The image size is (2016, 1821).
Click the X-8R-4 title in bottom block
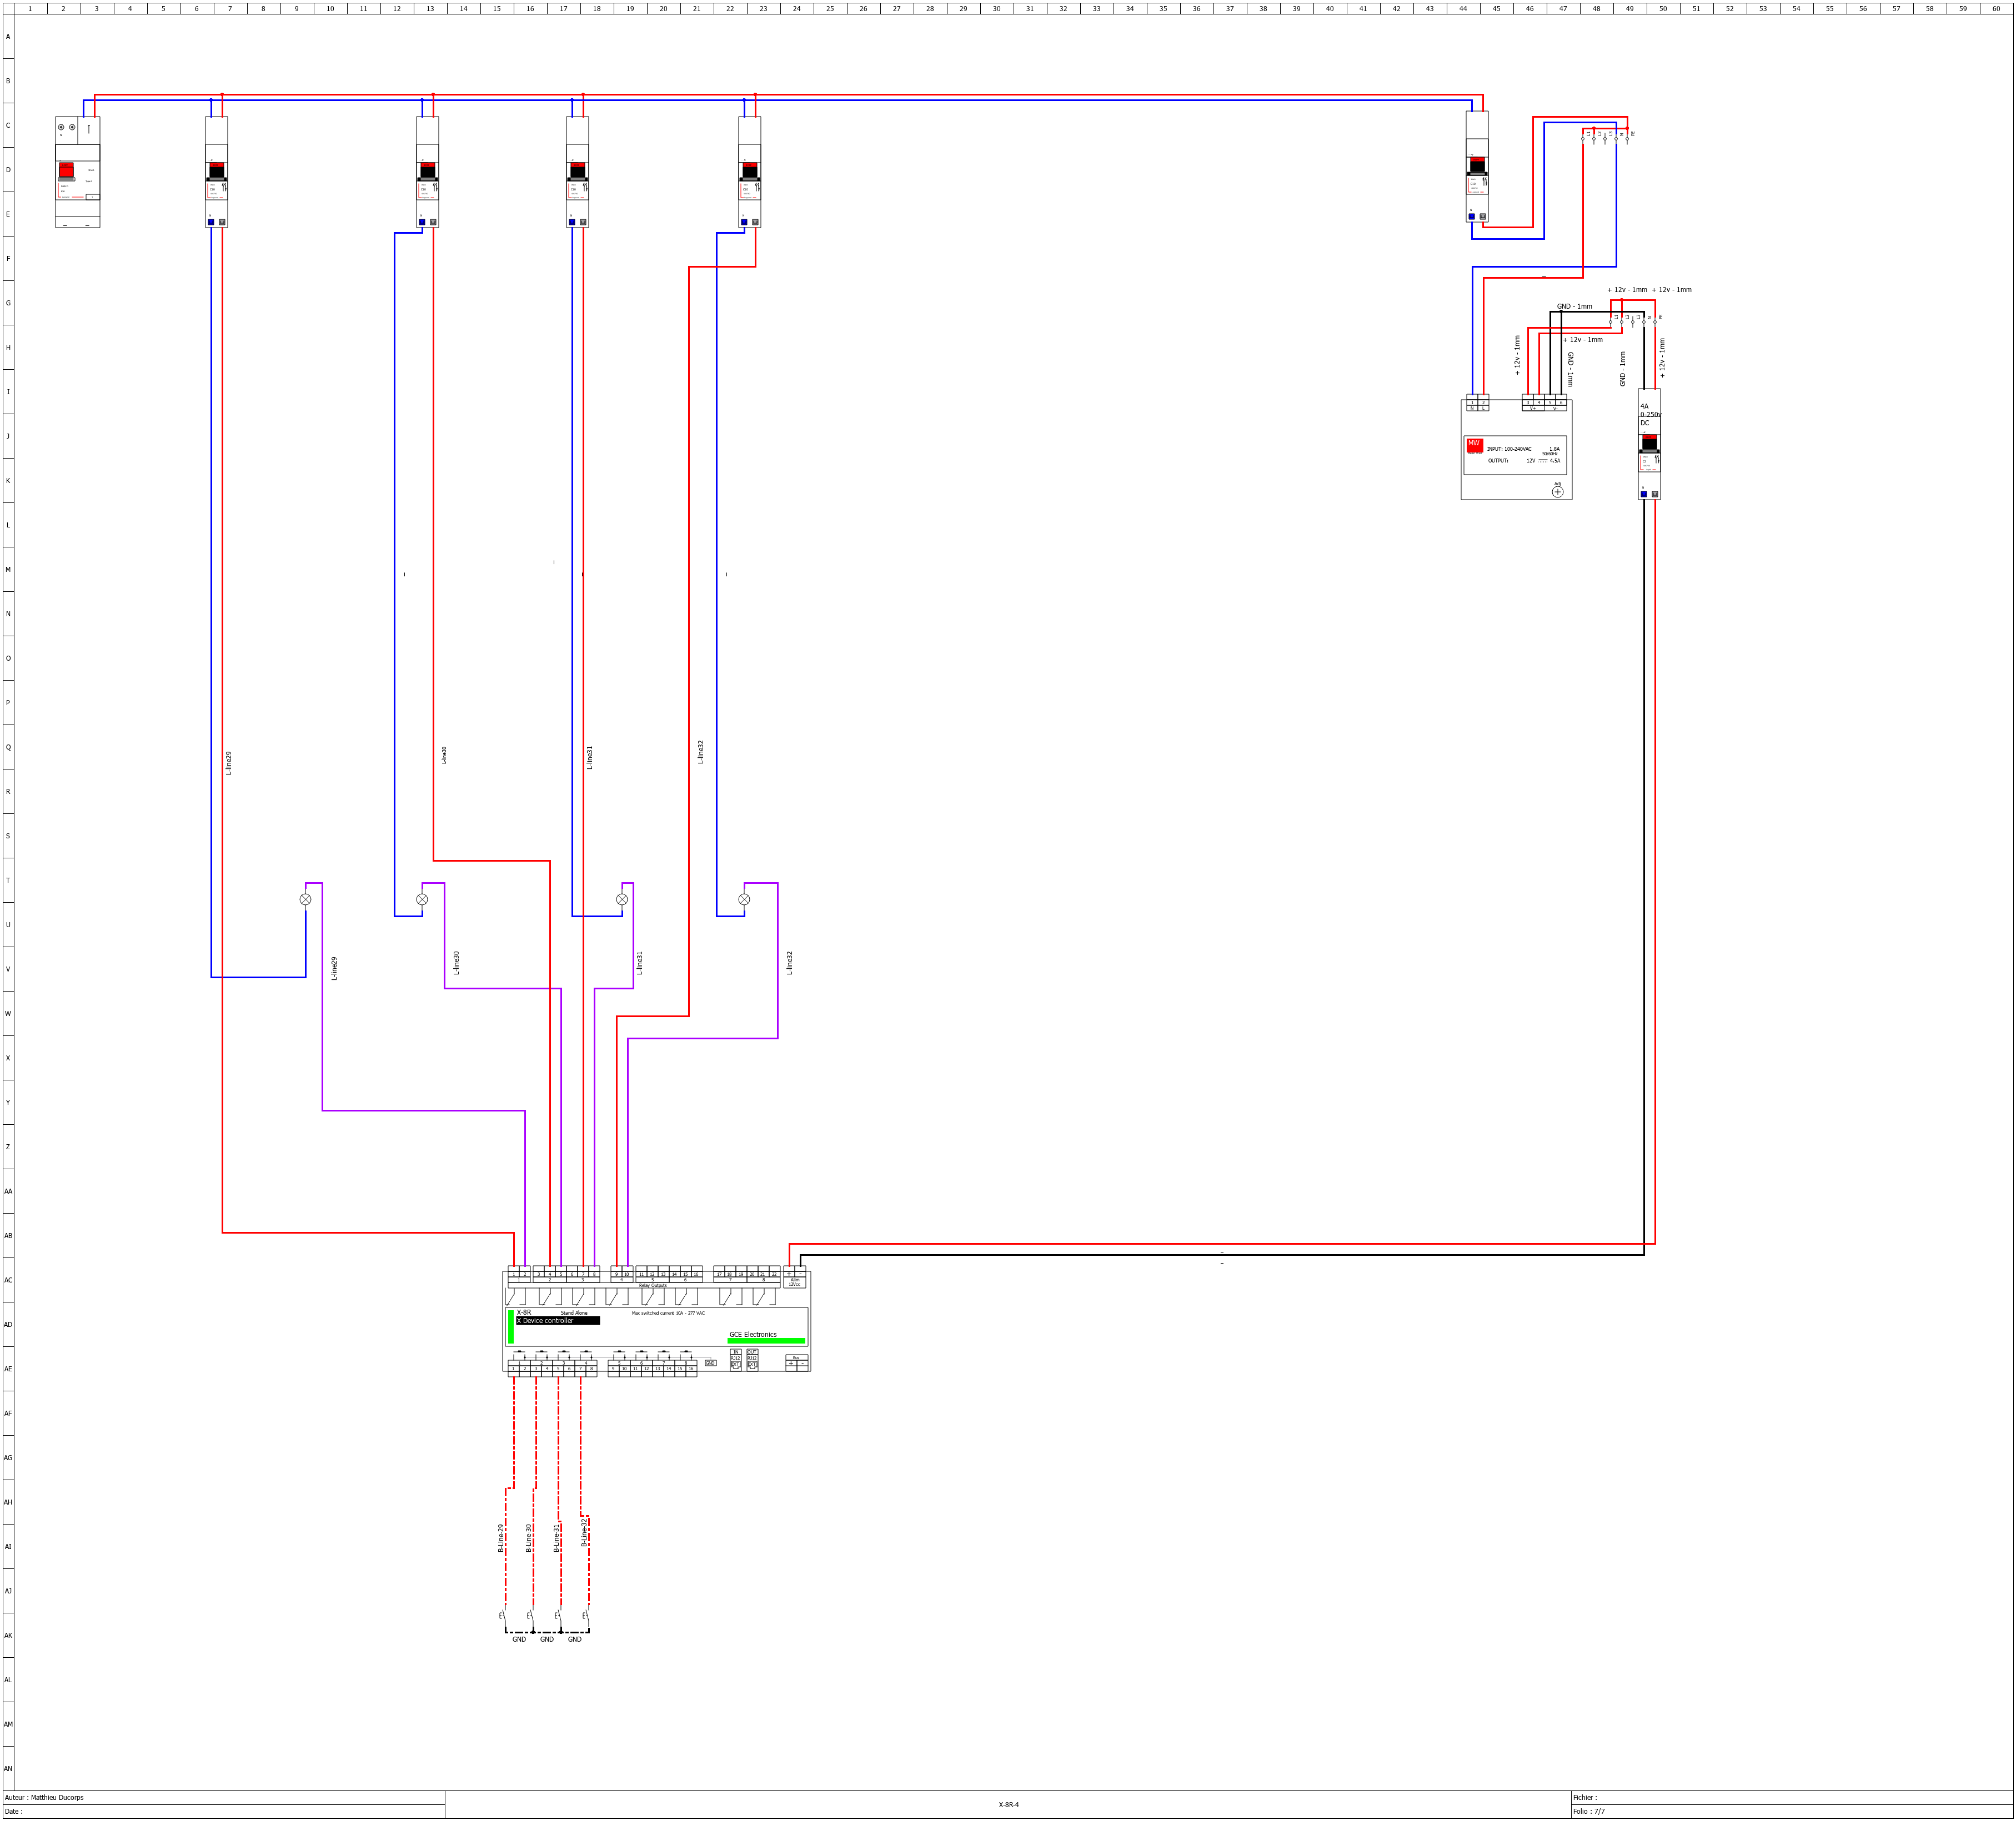coord(1008,1805)
